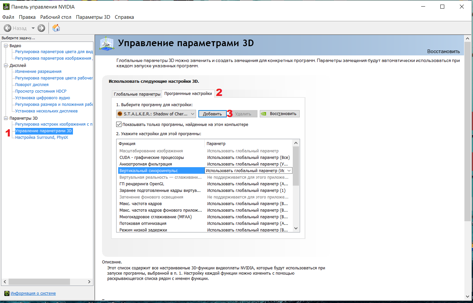Click the NVIDIA logo on the Восстановить button
The width and height of the screenshot is (473, 303).
click(263, 114)
